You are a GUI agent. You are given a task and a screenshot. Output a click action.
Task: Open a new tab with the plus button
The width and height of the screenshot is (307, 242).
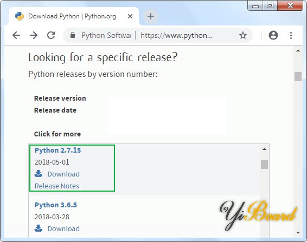coord(150,16)
